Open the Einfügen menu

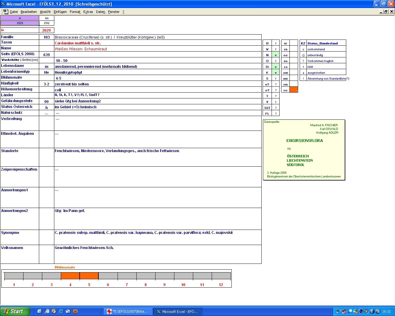click(60, 12)
